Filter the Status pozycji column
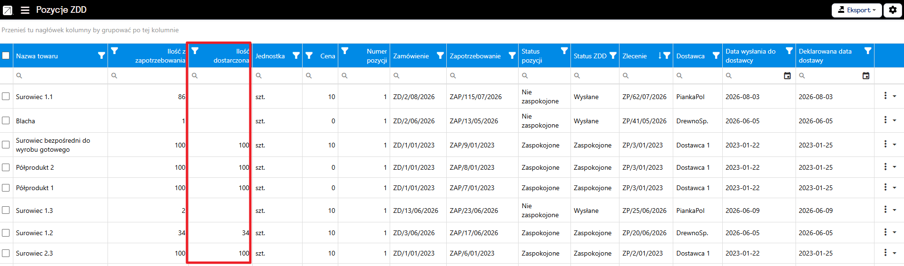 click(x=564, y=51)
